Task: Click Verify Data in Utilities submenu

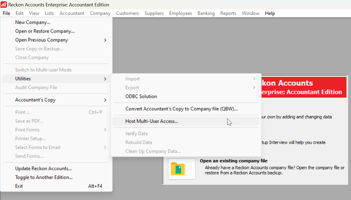Action: point(186,133)
